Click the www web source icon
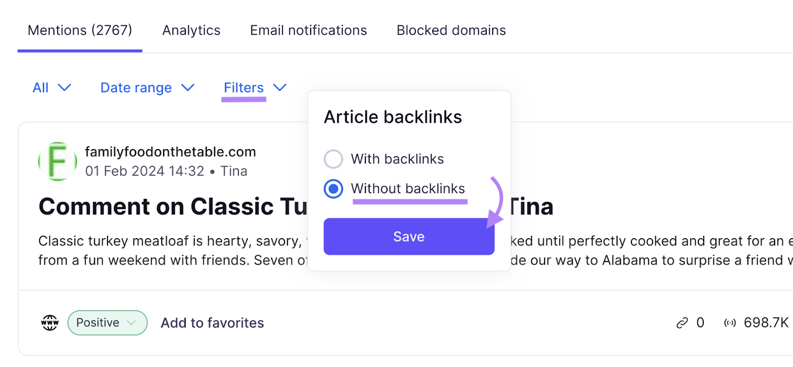The width and height of the screenshot is (793, 367). click(x=49, y=322)
